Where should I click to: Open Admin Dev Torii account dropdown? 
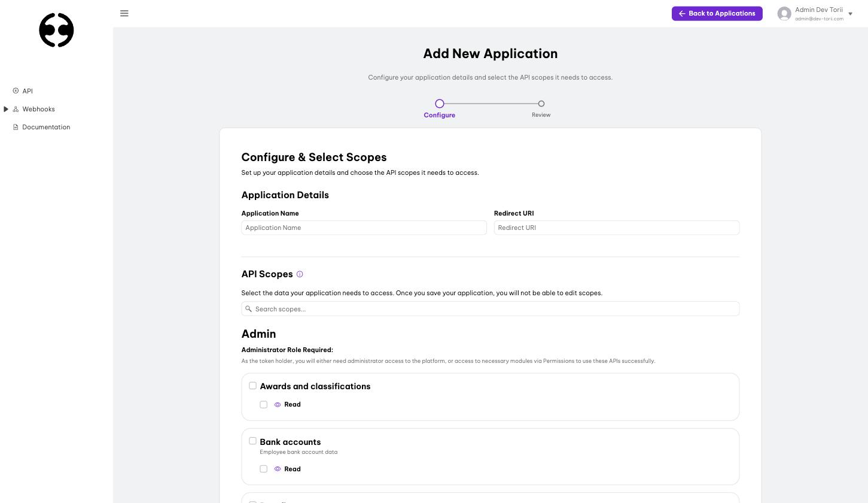click(x=850, y=14)
